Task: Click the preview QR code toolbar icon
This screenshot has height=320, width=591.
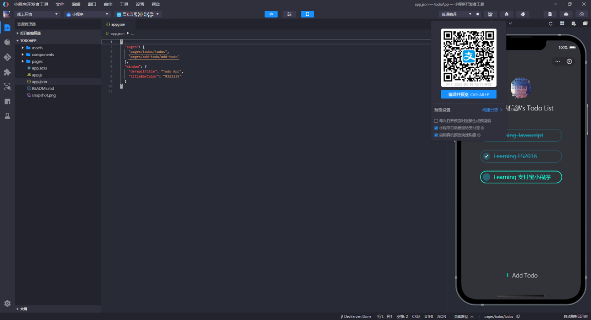Action: (490, 14)
